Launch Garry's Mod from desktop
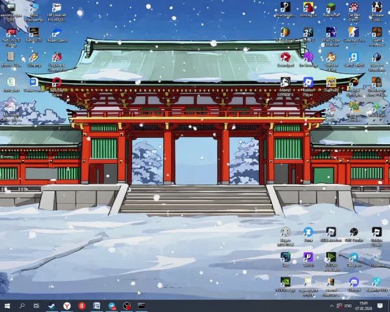The image size is (390, 312). pyautogui.click(x=354, y=60)
